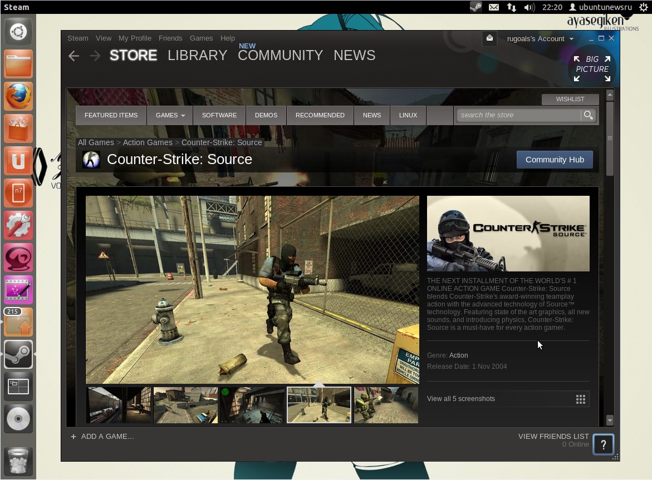Switch to the COMMUNITY section
Screen dimensions: 652x480
280,55
